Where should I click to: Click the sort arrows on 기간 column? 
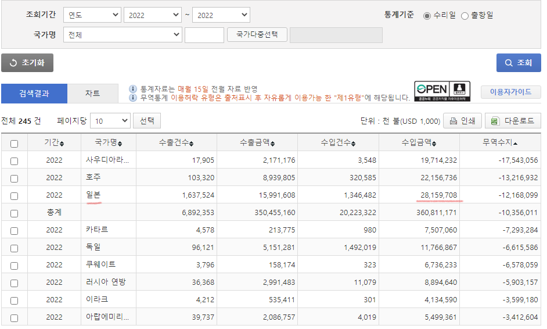[x=62, y=144]
